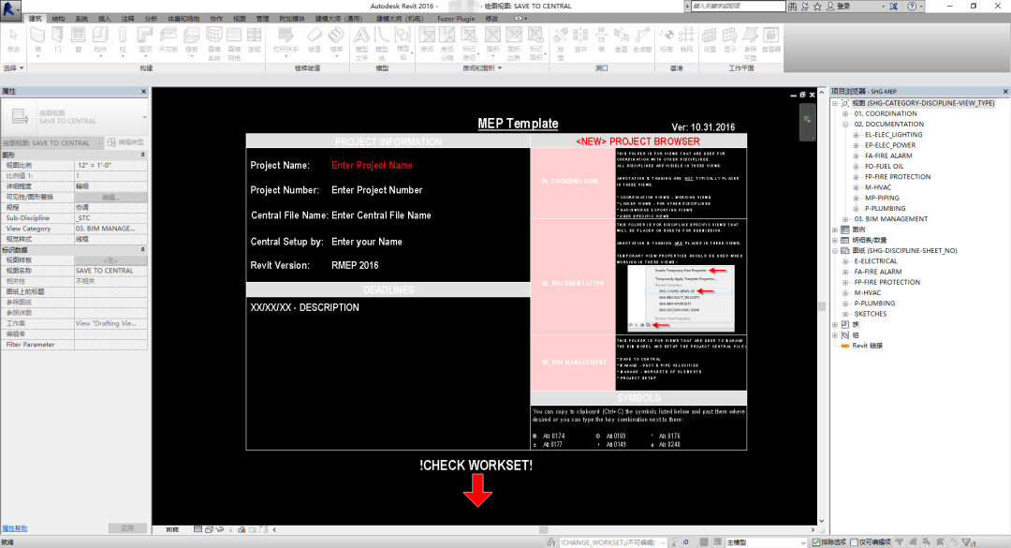This screenshot has height=548, width=1011.
Task: Open the work plane Viewer (查看器)
Action: [x=771, y=40]
